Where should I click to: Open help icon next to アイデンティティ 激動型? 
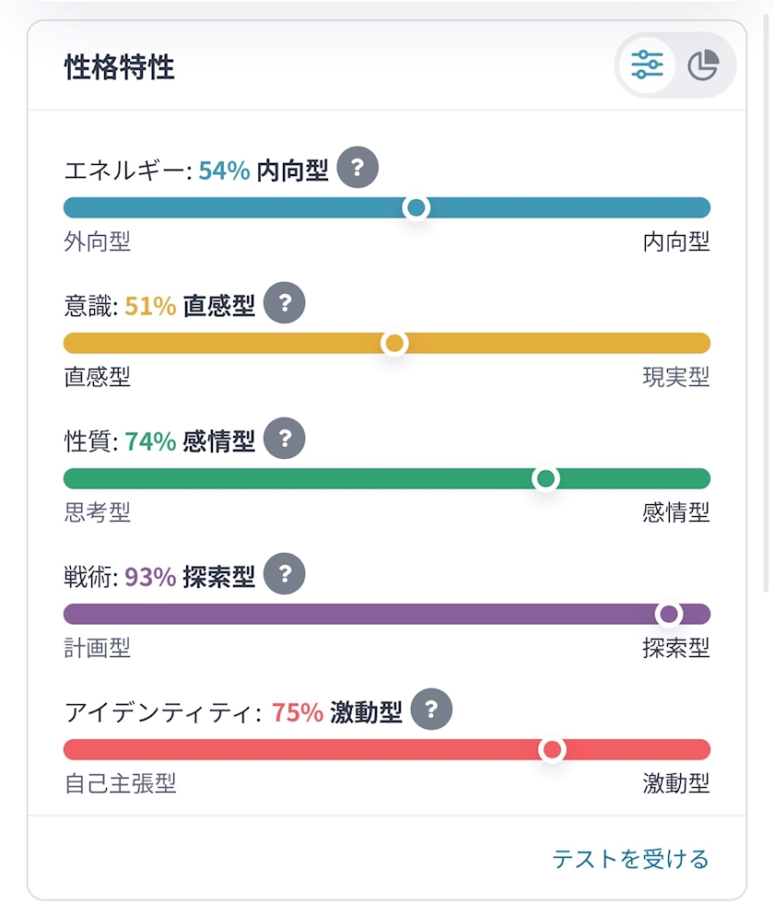431,710
